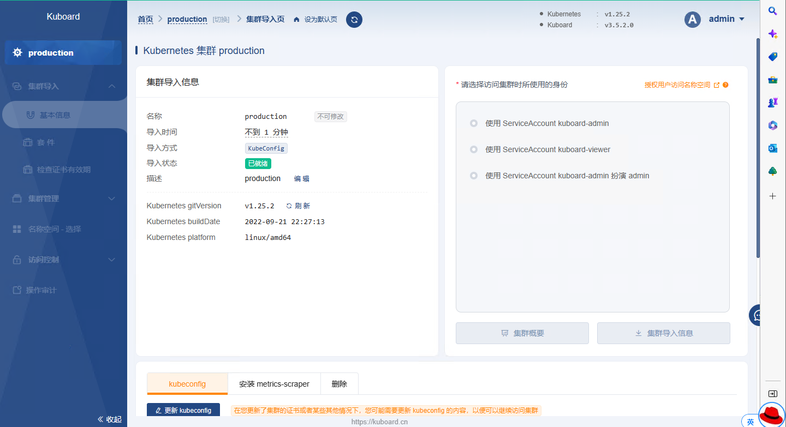Select 使用 ServiceAccount kuboard-viewer radio option

pos(474,149)
